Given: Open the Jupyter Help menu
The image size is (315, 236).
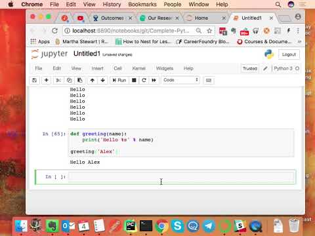Looking at the screenshot, I should tap(188, 68).
